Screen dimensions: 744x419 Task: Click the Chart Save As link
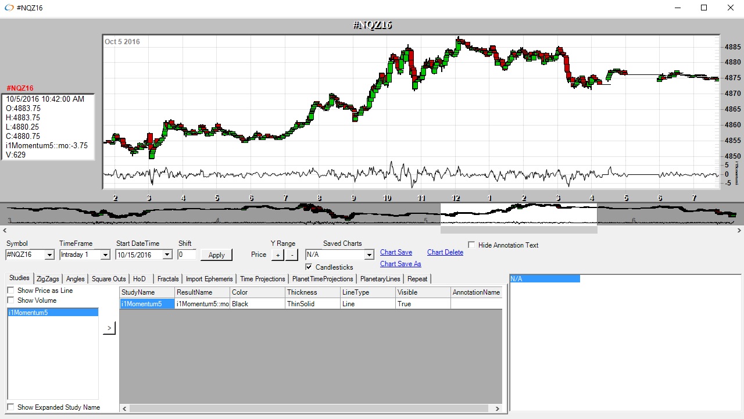pyautogui.click(x=400, y=264)
